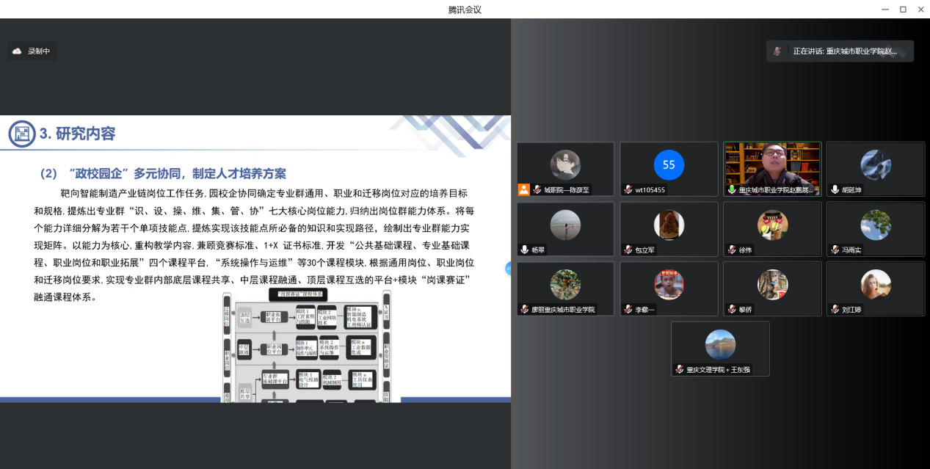Mute 胡延坤's microphone

coord(835,189)
